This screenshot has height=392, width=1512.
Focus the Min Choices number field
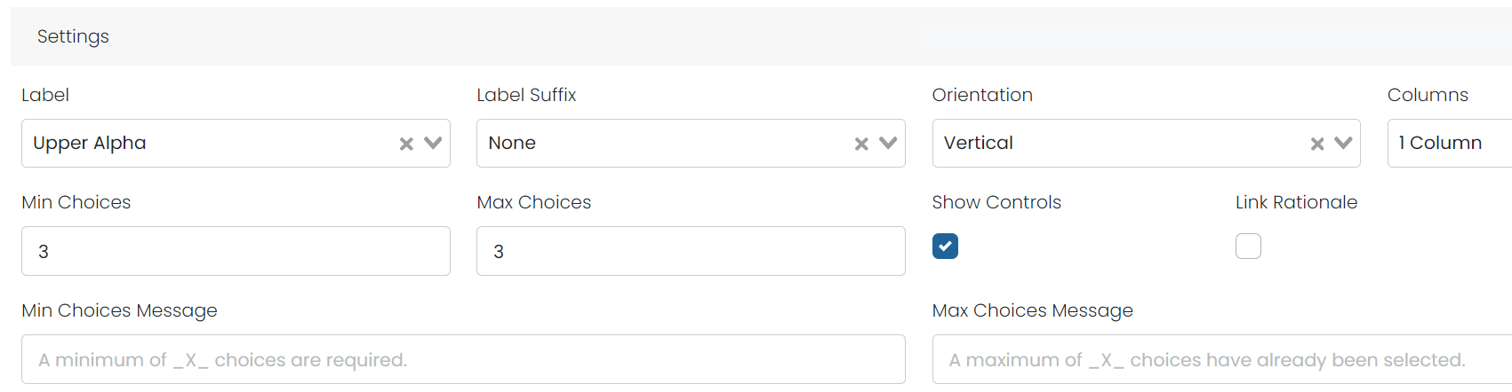(x=236, y=251)
